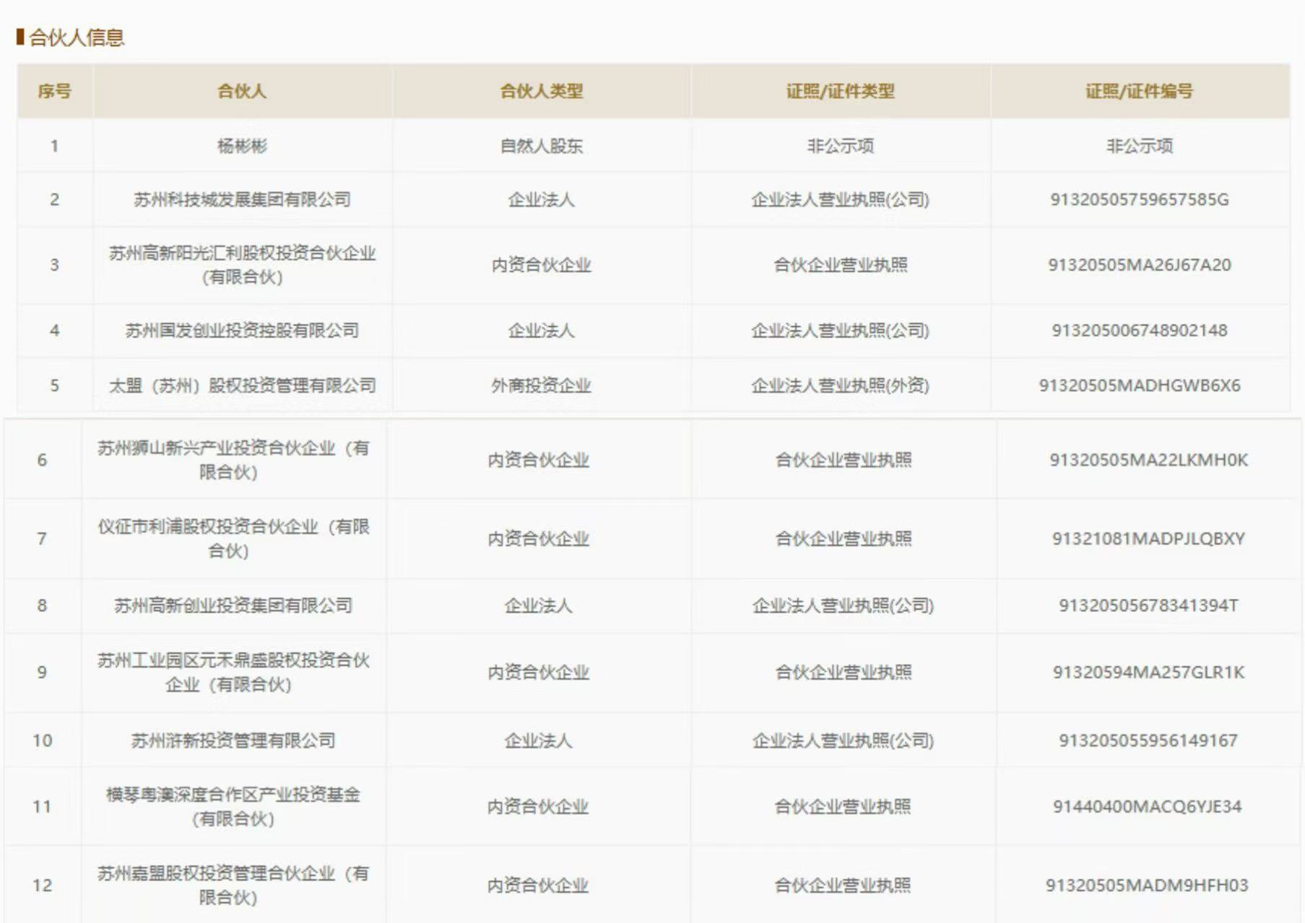The image size is (1305, 923).
Task: Open 苏州国发创业投资控股有限公司 partner entry
Action: click(x=242, y=331)
